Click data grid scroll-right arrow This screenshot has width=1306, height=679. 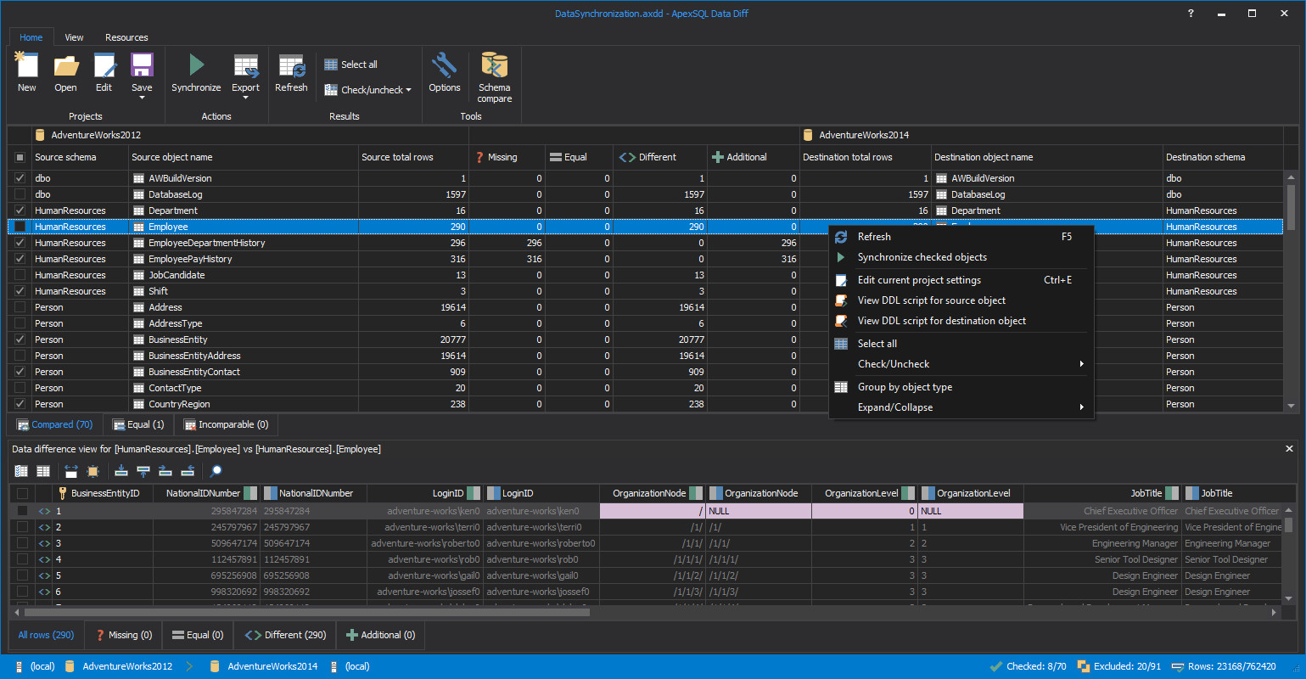point(1274,612)
